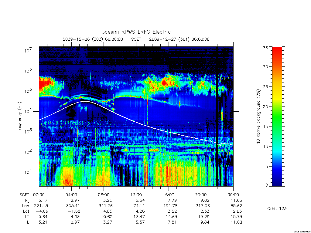311x233 pixels.
Task: Click the 20:00 SCET time label
Action: coord(201,195)
